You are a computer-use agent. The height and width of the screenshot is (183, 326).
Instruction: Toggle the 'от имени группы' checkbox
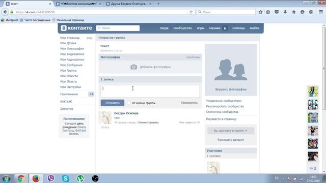129,103
